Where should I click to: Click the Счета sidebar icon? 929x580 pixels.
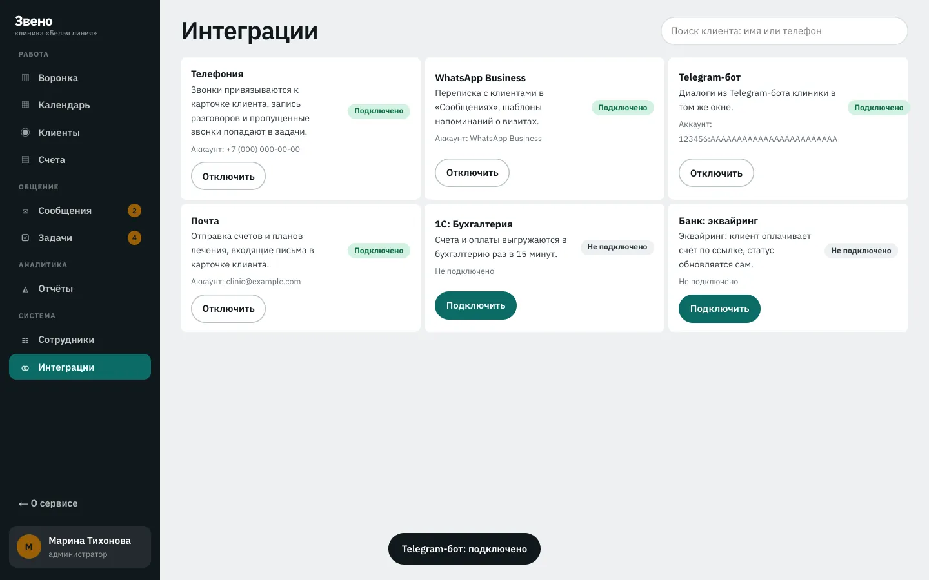tap(25, 160)
